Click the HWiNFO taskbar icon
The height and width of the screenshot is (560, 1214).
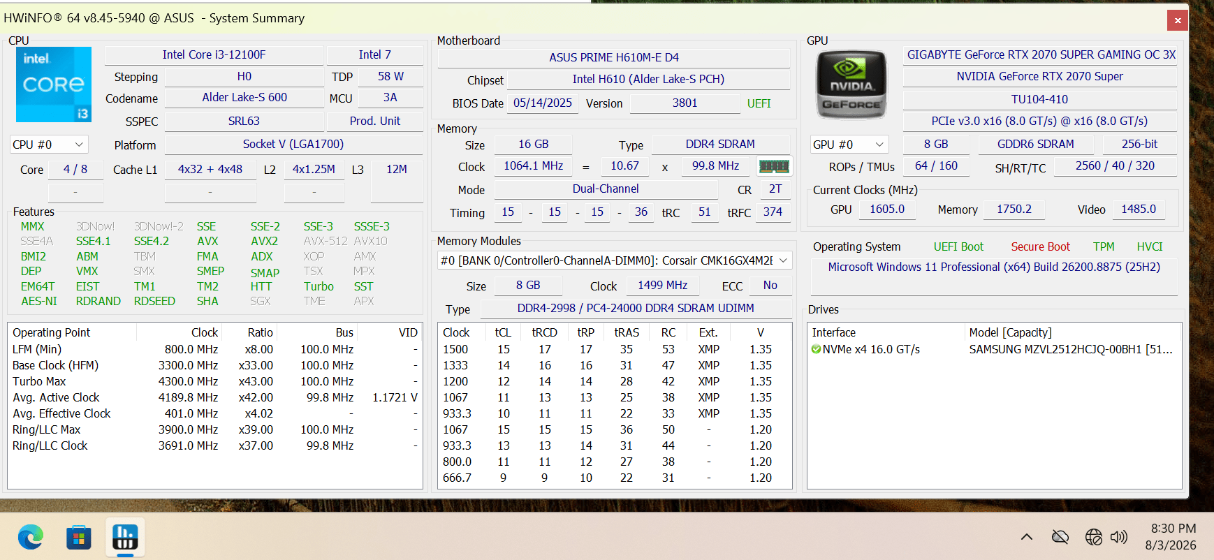coord(125,537)
